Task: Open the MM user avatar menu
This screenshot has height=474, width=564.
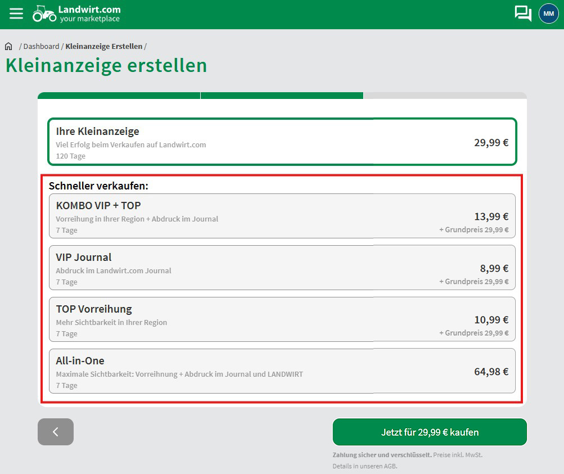Action: pos(548,13)
